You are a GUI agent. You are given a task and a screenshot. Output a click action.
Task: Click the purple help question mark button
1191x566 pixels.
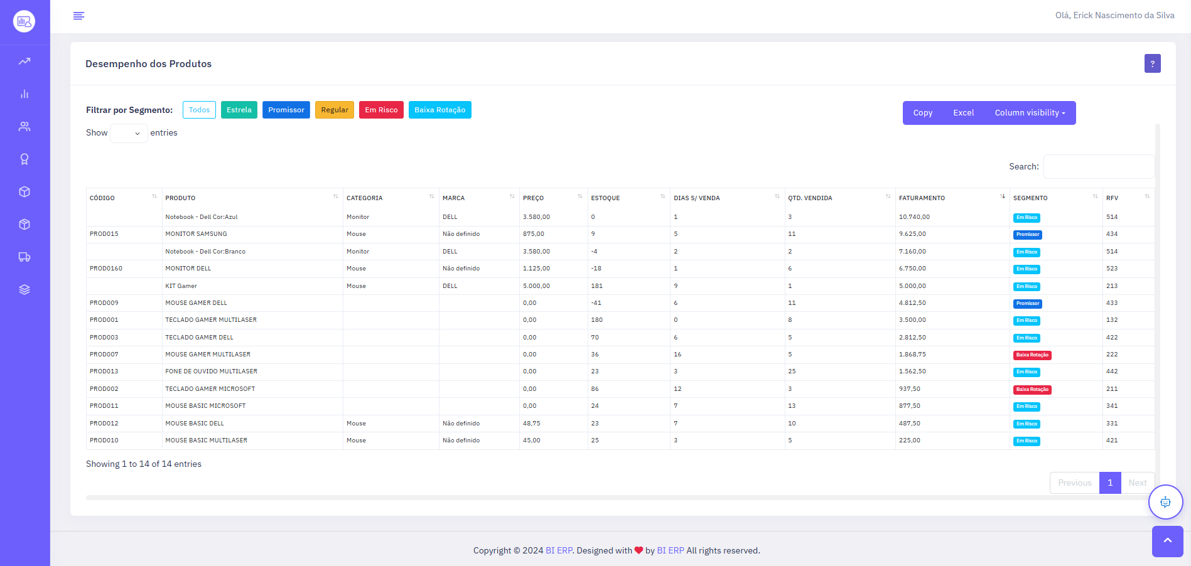coord(1152,63)
